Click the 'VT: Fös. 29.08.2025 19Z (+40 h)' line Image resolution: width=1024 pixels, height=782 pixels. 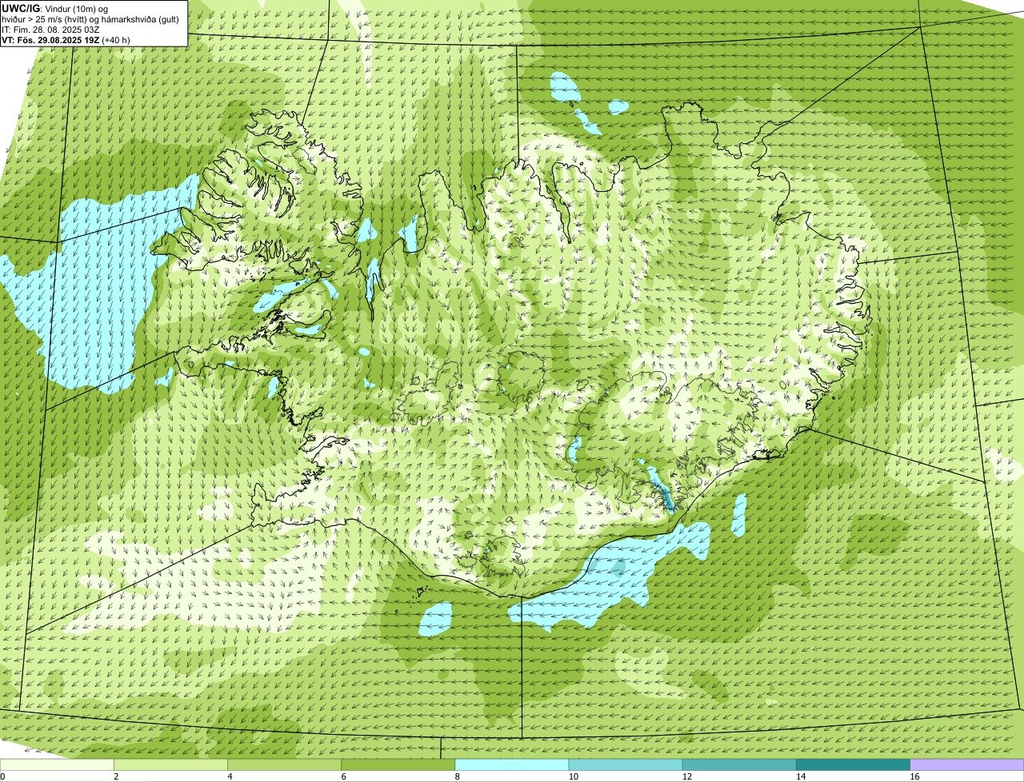(x=66, y=40)
